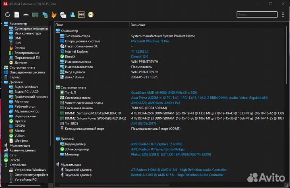
Task: Focus the Поиск search field
Action: point(257,14)
